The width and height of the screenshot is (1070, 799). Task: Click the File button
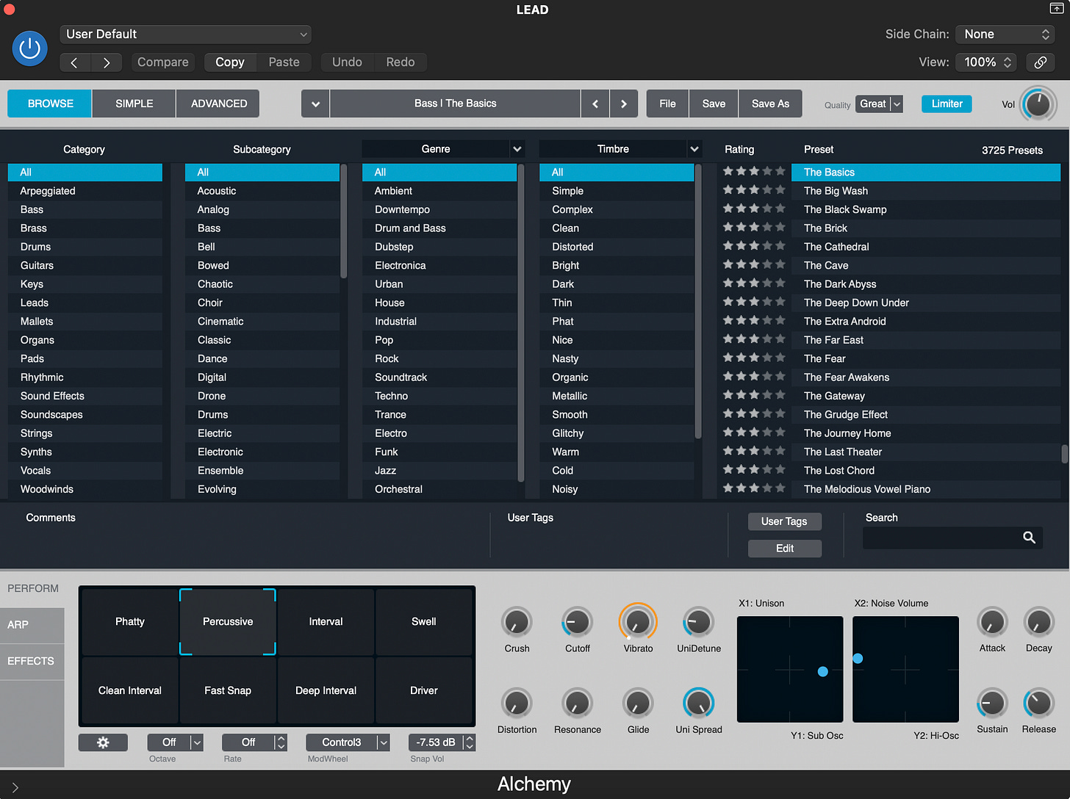coord(667,104)
